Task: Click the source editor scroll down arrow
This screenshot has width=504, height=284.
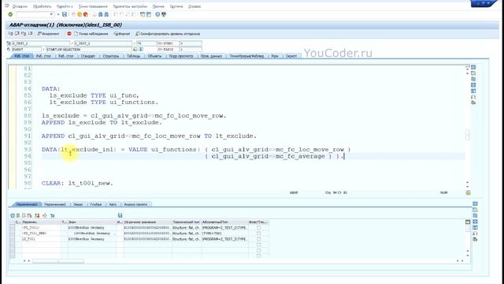Action: pyautogui.click(x=467, y=186)
